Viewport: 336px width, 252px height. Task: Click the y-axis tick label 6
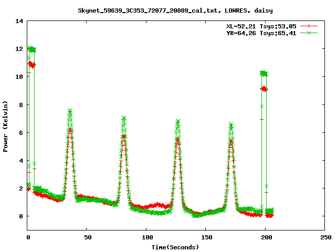coord(21,133)
